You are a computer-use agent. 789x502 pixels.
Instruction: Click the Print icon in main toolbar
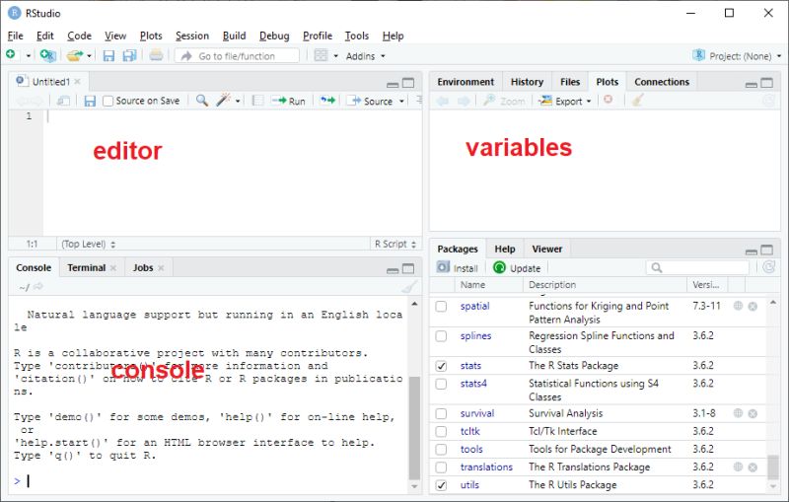click(156, 55)
